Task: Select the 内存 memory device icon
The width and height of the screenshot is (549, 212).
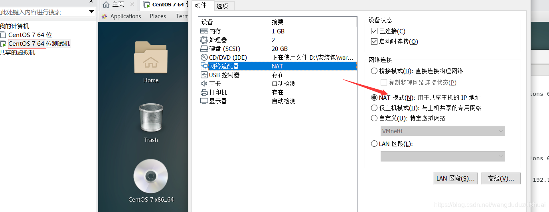Action: point(204,31)
